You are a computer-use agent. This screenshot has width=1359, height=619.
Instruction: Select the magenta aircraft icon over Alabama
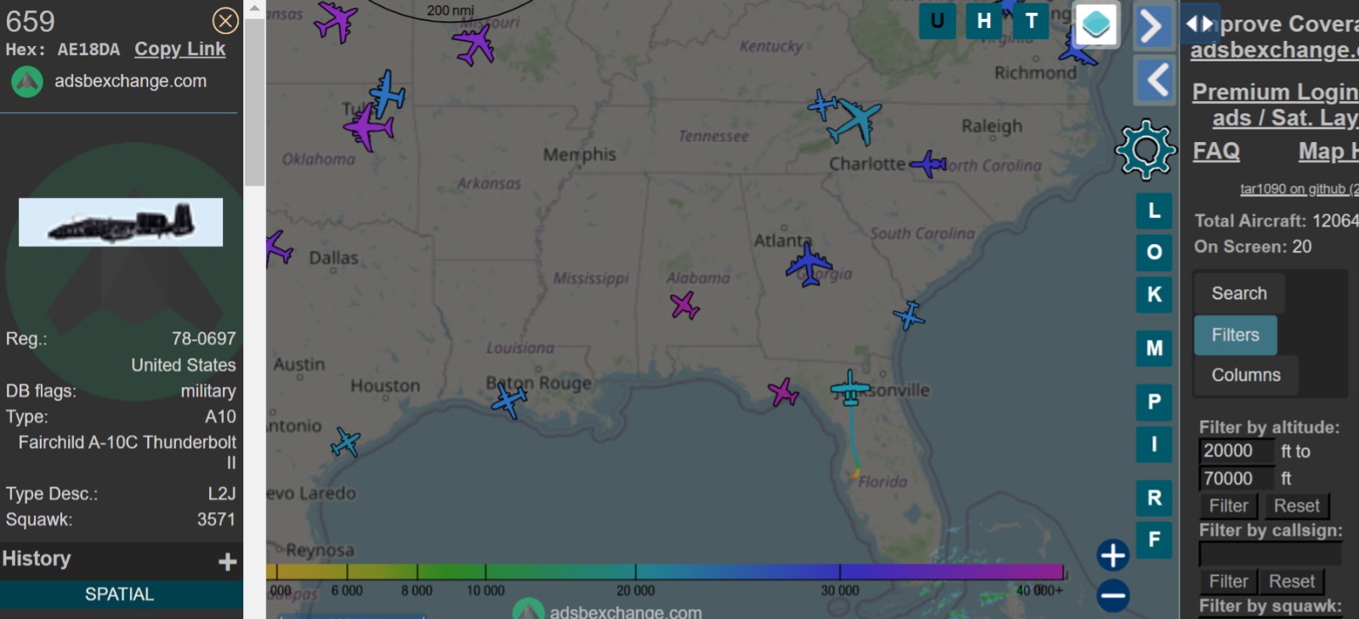click(x=685, y=305)
